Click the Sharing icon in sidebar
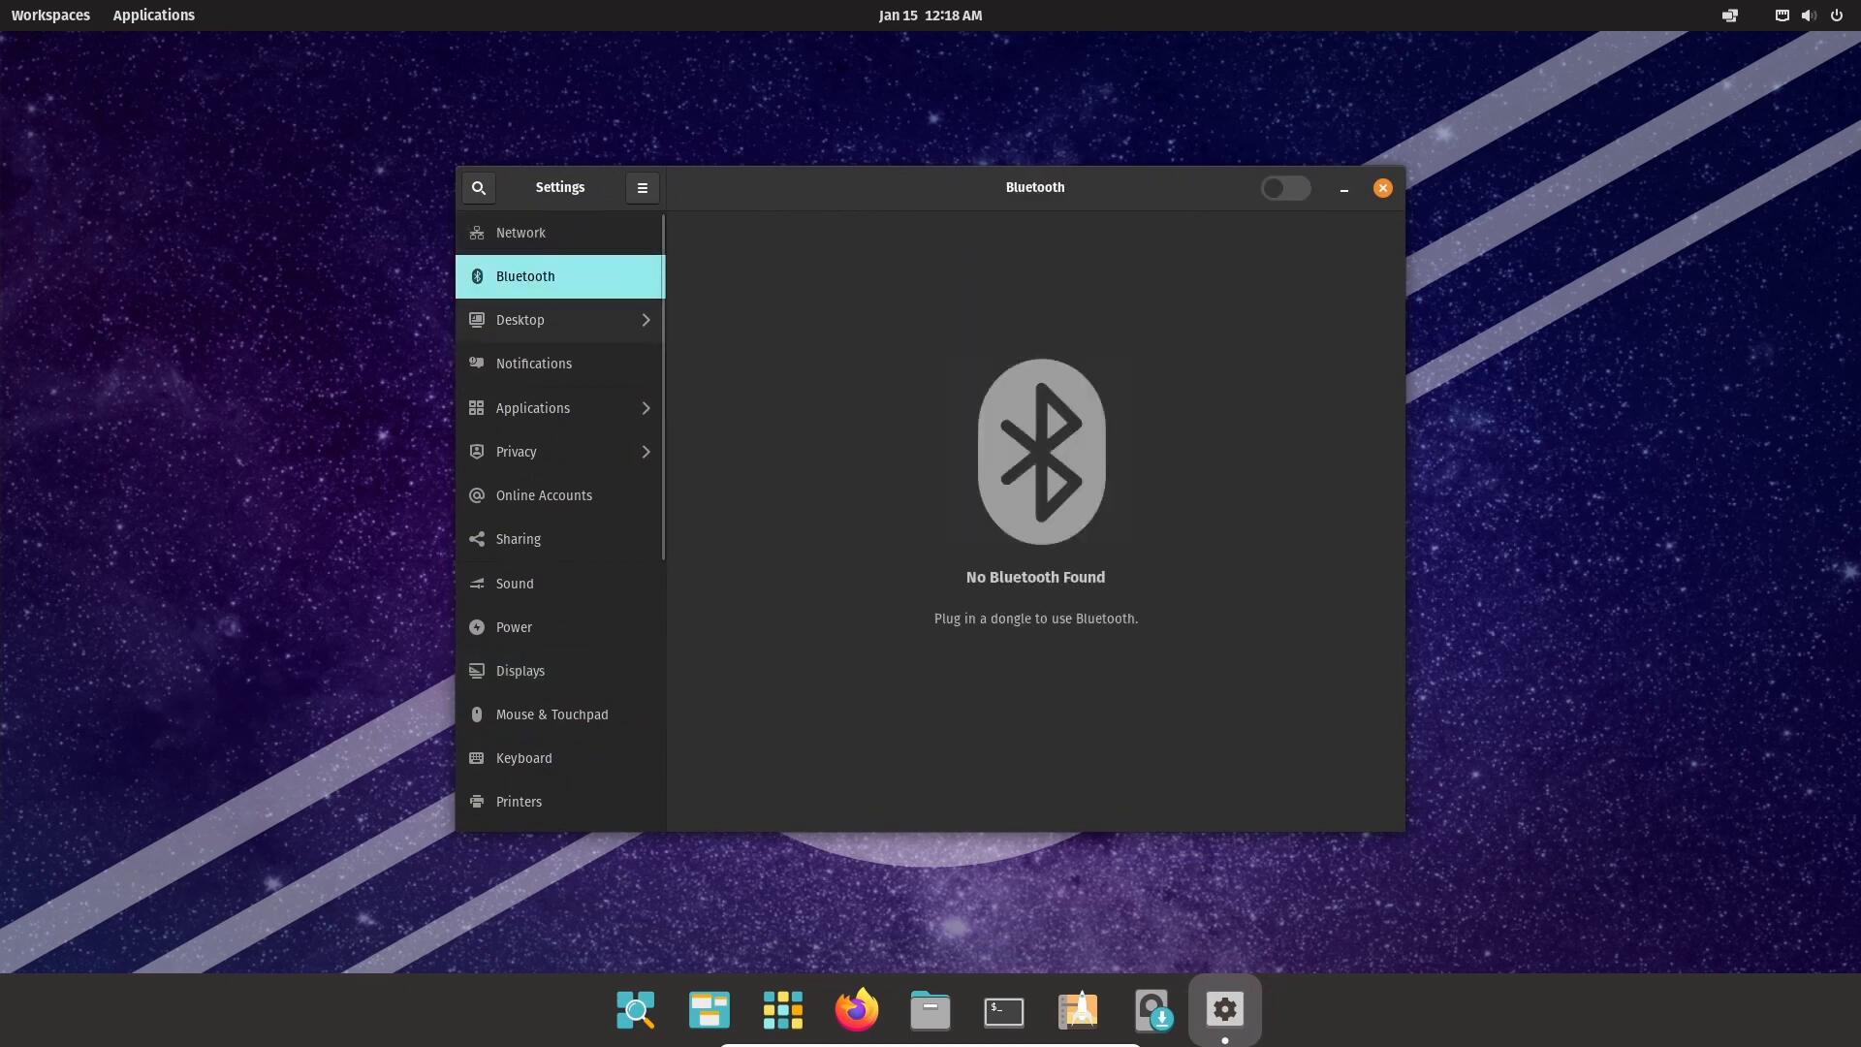 (476, 539)
